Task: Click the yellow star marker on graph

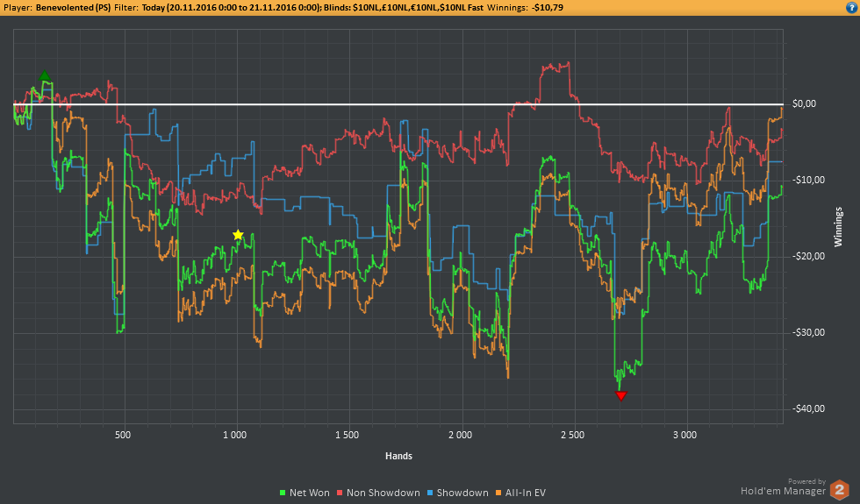Action: coord(238,235)
